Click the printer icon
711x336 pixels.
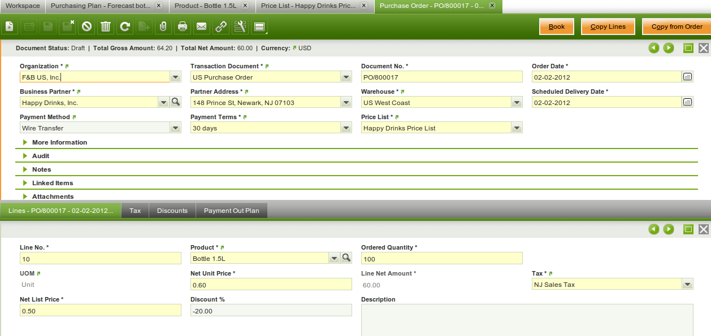coord(183,27)
